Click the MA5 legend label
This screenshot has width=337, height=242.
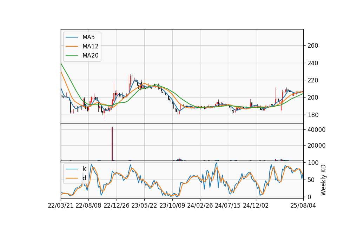tap(88, 37)
